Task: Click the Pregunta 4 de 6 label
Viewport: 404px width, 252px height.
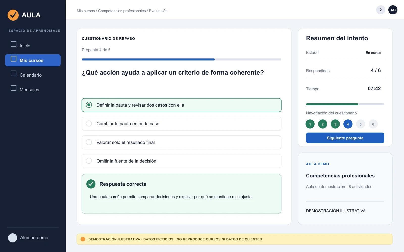Action: pyautogui.click(x=96, y=50)
